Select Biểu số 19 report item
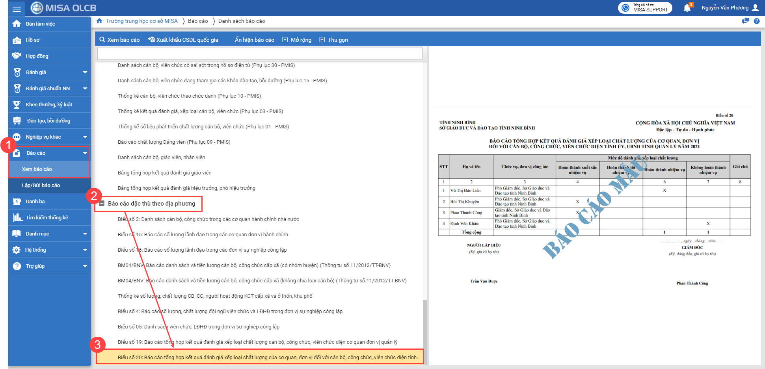 (257, 342)
